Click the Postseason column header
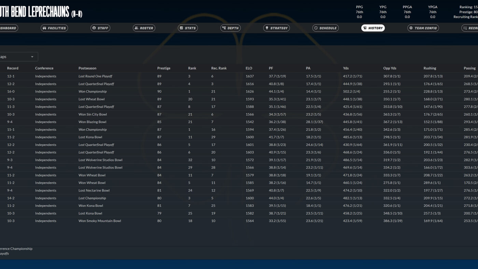Viewport: 478px width, 269px height. pyautogui.click(x=87, y=68)
